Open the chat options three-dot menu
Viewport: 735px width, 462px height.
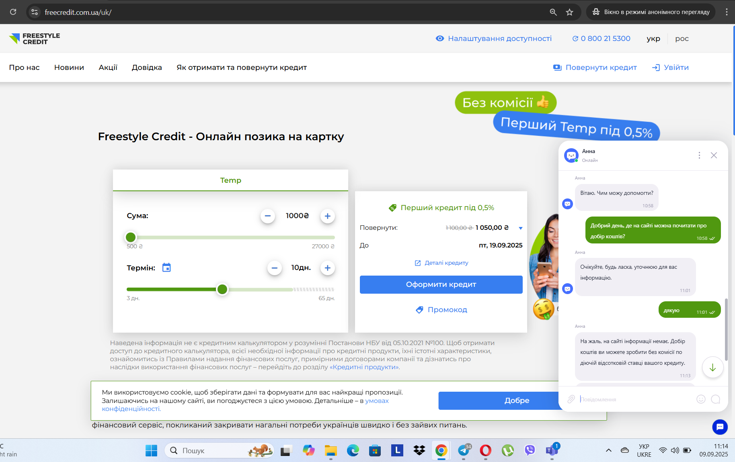(x=699, y=155)
